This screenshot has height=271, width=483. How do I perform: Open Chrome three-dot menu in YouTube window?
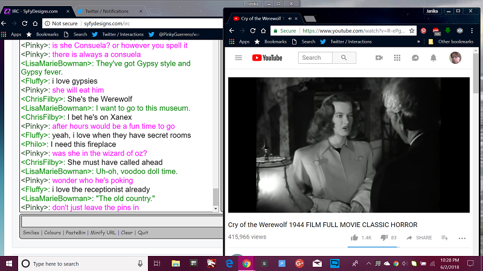tap(472, 31)
